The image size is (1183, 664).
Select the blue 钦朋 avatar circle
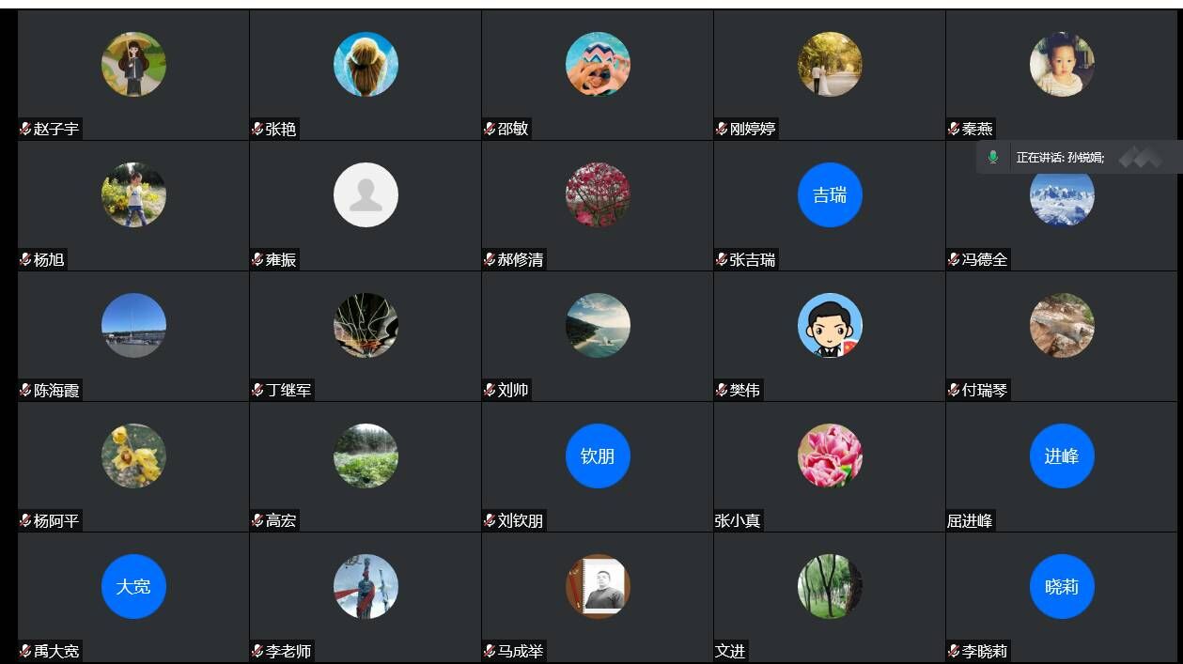(x=598, y=456)
